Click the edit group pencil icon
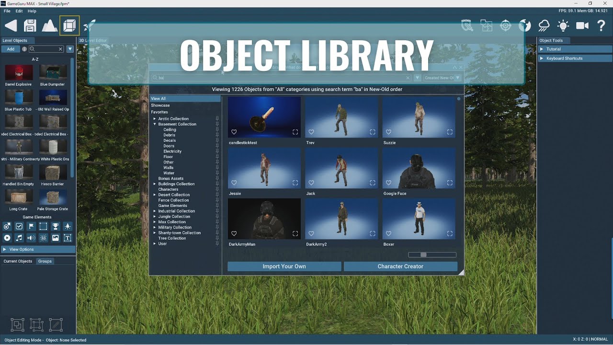Viewport: 613px width, 345px height. click(56, 325)
